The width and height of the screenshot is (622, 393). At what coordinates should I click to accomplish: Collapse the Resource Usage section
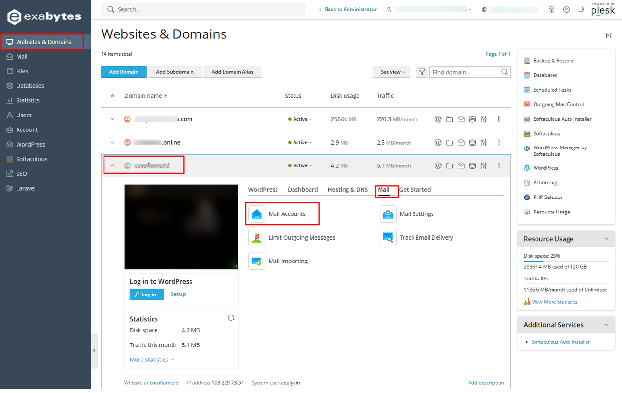(x=606, y=239)
